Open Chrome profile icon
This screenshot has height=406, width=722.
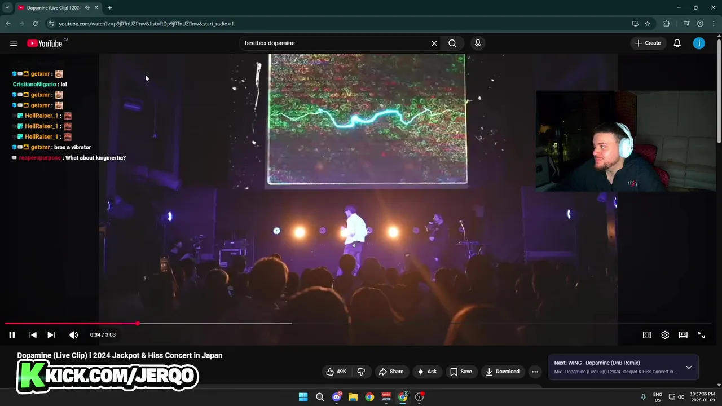tap(700, 24)
